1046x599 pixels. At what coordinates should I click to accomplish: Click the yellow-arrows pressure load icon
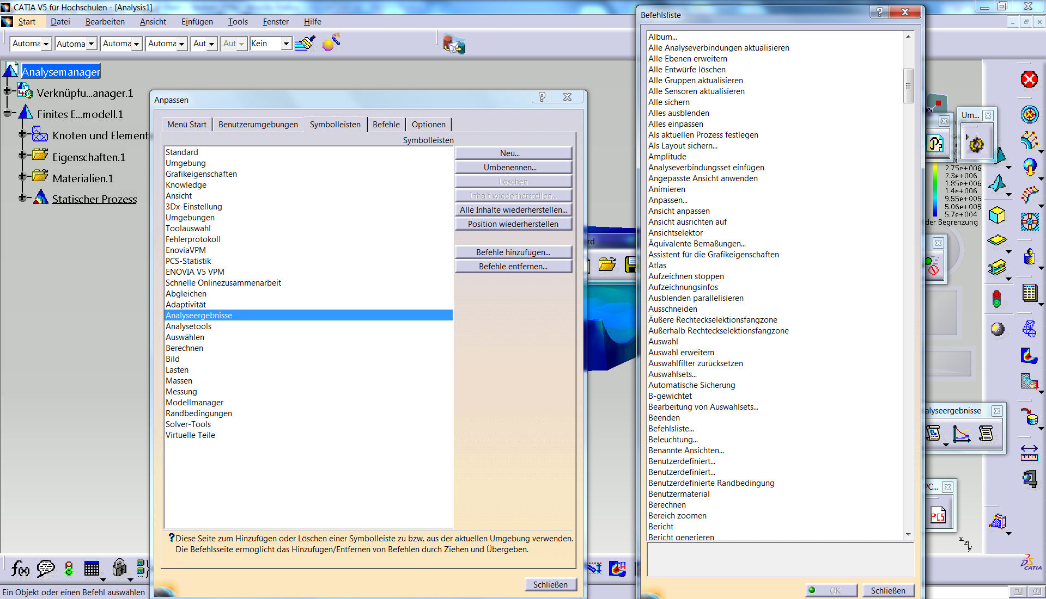(1029, 140)
